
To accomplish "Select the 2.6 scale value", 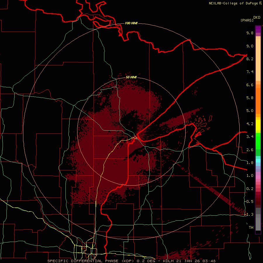I will pyautogui.click(x=250, y=150).
